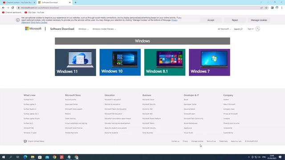This screenshot has height=160, width=285.
Task: Expand Windows Insider Preview dropdown
Action: pyautogui.click(x=104, y=29)
